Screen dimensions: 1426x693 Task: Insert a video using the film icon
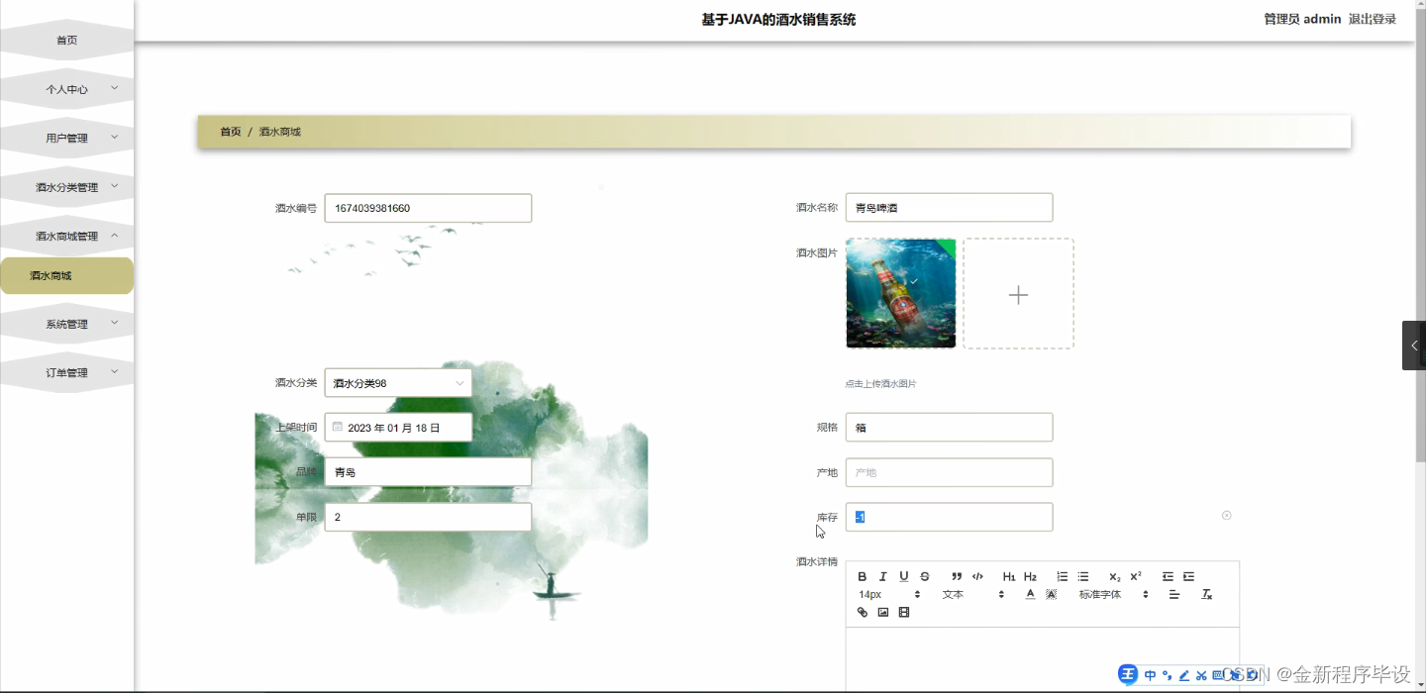click(903, 612)
